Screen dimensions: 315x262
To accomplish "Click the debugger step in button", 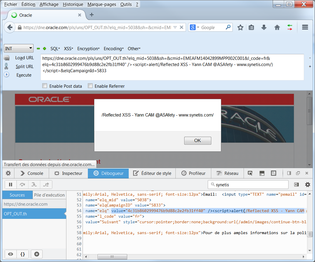I will click(34, 185).
